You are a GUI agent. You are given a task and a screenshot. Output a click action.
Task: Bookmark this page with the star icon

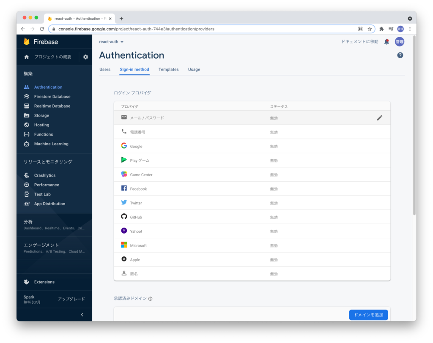pos(370,29)
